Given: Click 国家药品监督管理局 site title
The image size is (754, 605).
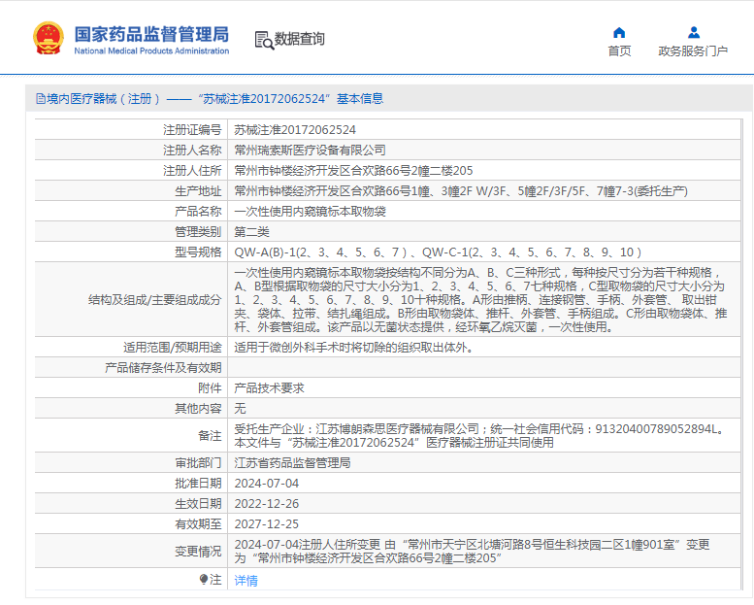Looking at the screenshot, I should click(151, 34).
